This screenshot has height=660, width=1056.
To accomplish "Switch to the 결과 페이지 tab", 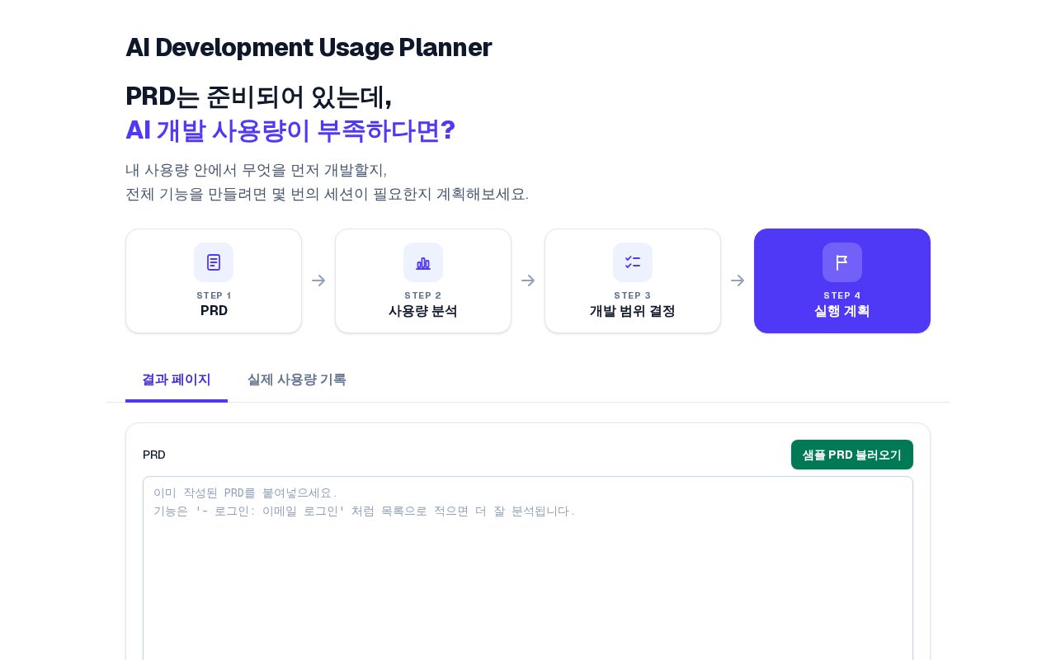I will [177, 380].
